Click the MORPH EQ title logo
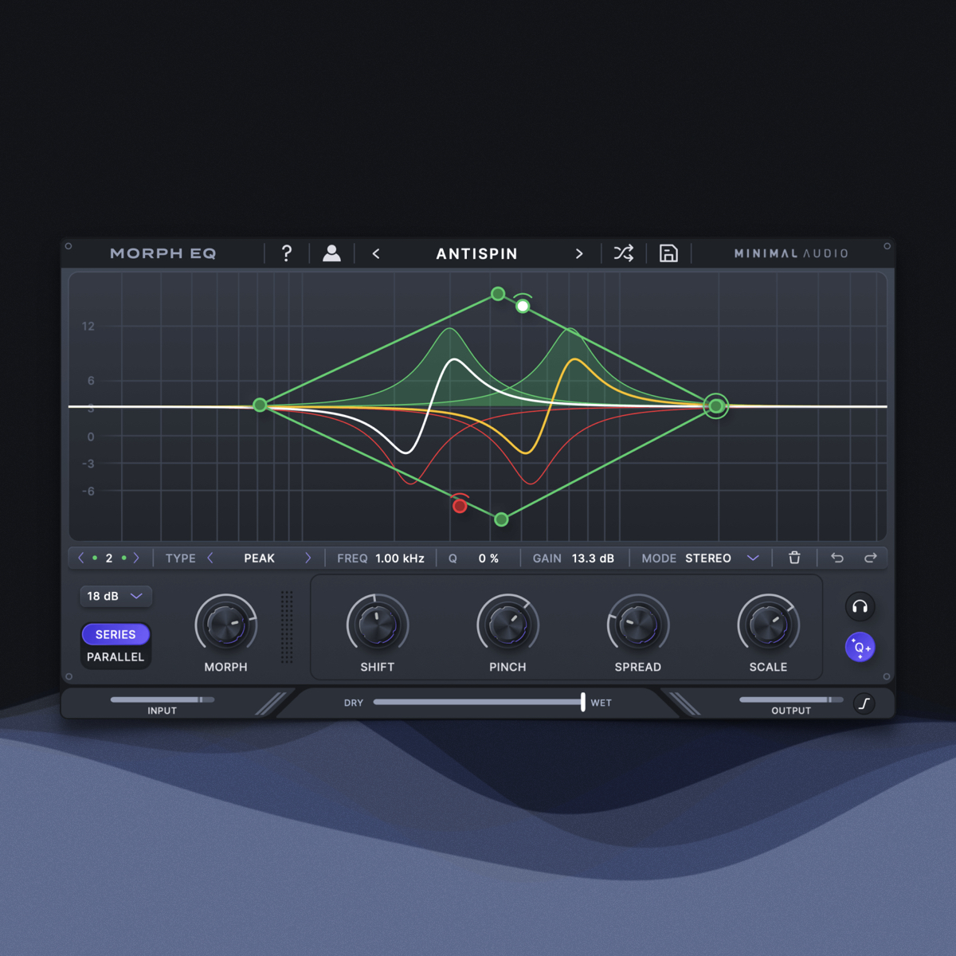 pos(163,253)
